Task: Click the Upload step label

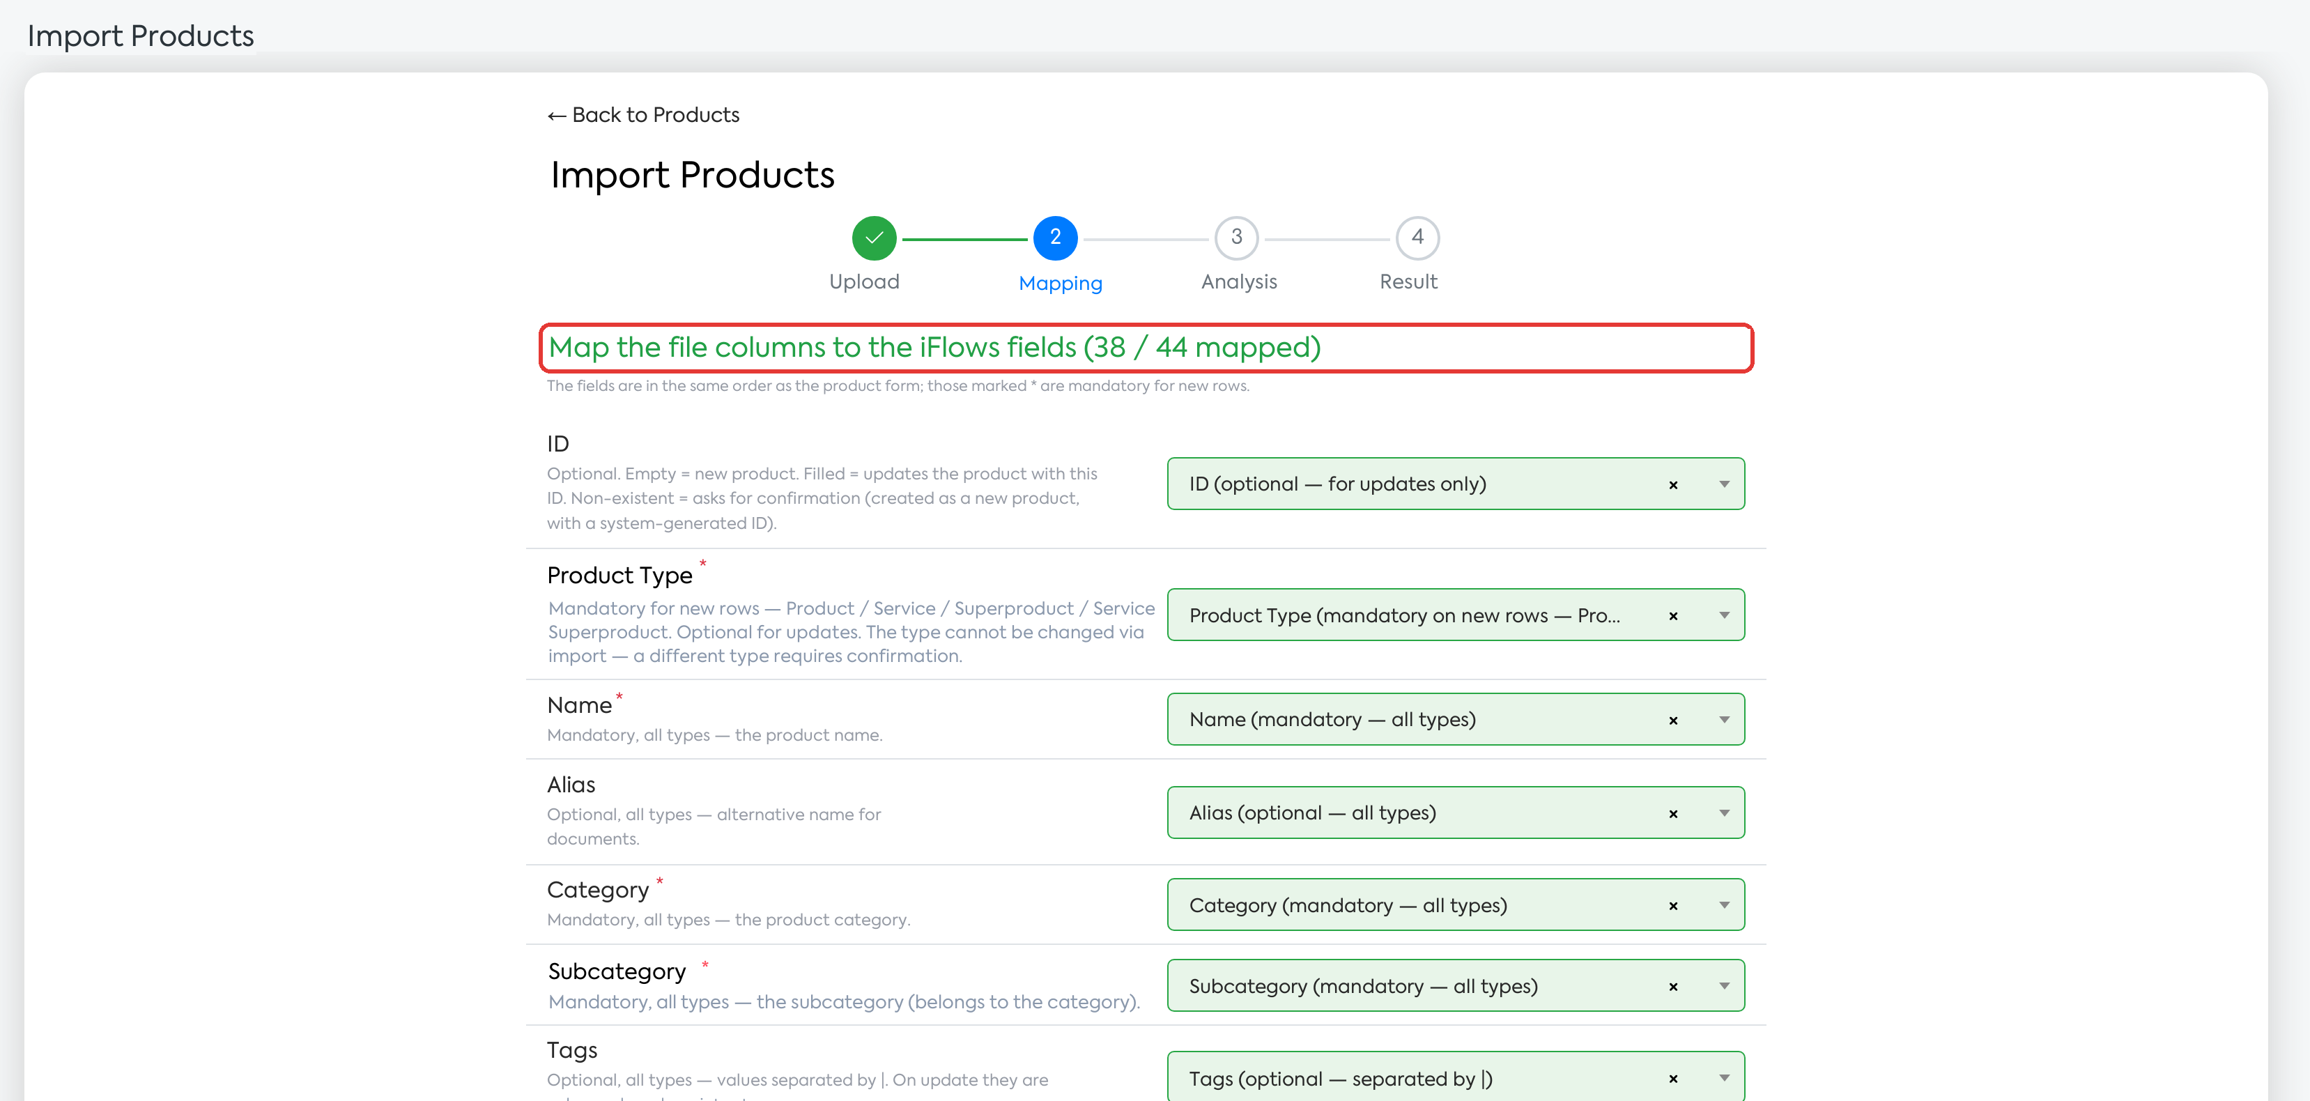Action: [863, 282]
